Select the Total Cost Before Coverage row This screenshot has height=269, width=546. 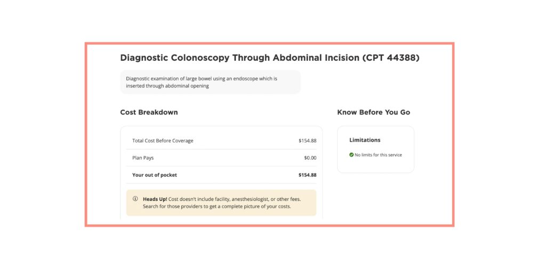pyautogui.click(x=221, y=141)
